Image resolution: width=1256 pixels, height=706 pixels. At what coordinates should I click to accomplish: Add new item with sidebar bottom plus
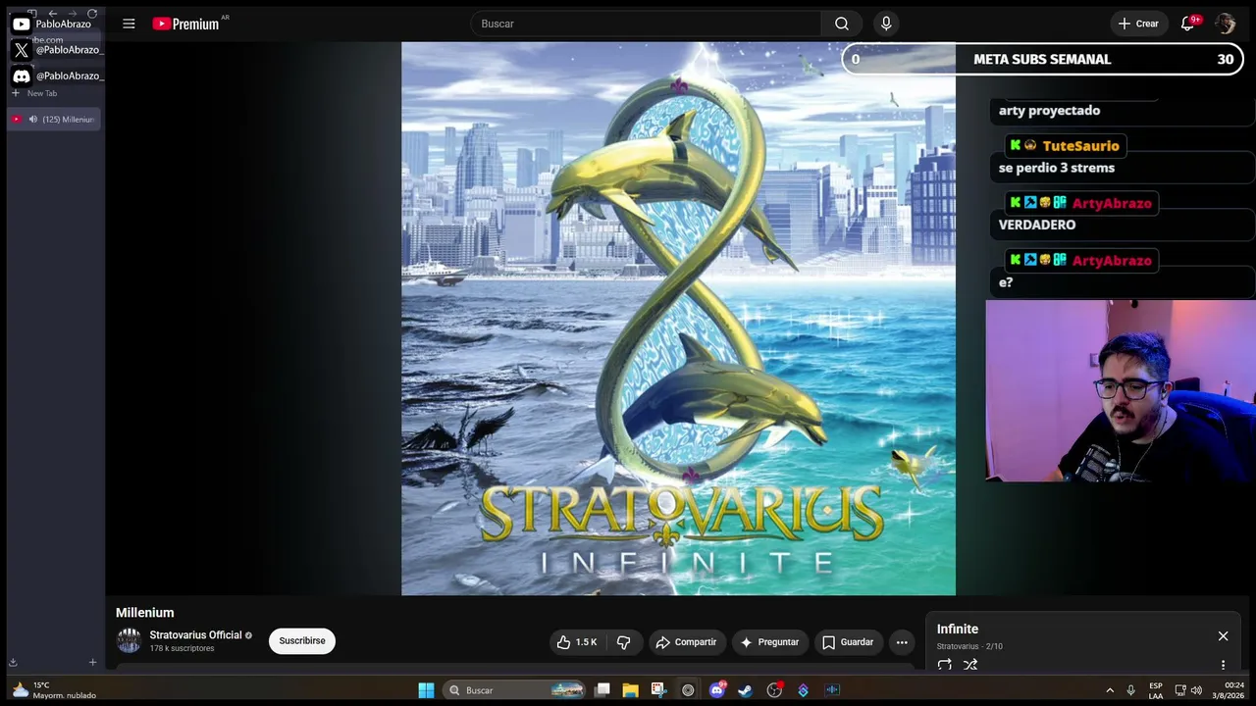tap(92, 663)
